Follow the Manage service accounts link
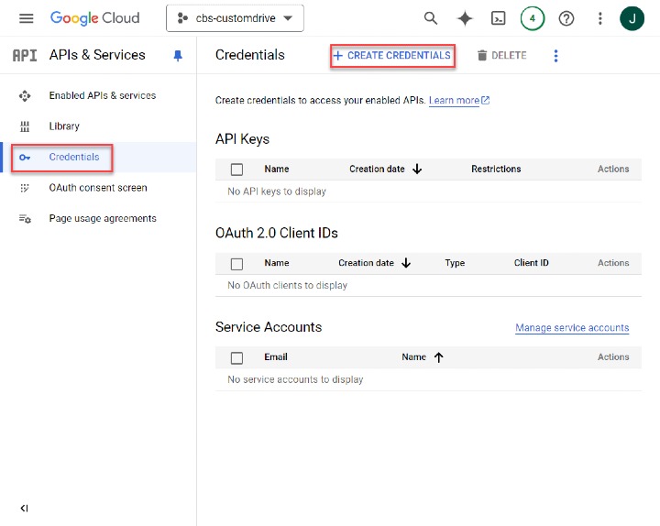660x526 pixels. tap(572, 328)
